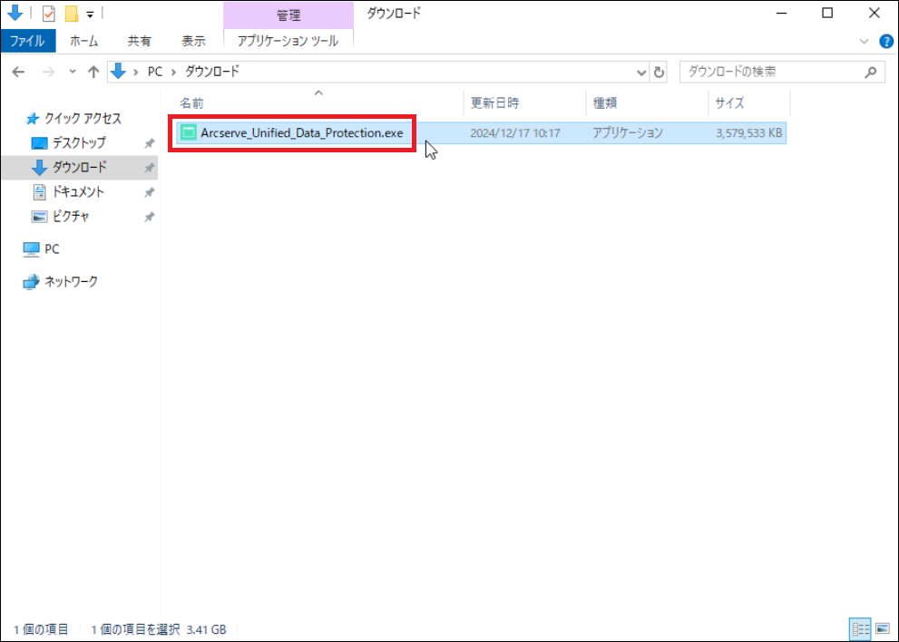Click the アプリケーション type cell
This screenshot has height=642, width=899.
(x=627, y=133)
